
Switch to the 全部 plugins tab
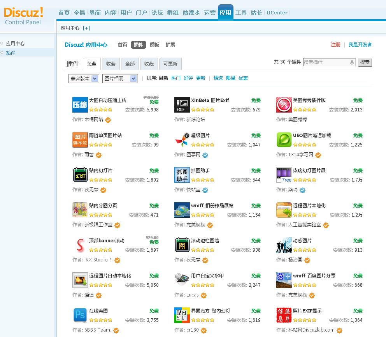[130, 64]
